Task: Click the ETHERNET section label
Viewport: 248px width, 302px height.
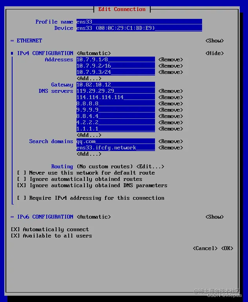Action: pyautogui.click(x=29, y=41)
